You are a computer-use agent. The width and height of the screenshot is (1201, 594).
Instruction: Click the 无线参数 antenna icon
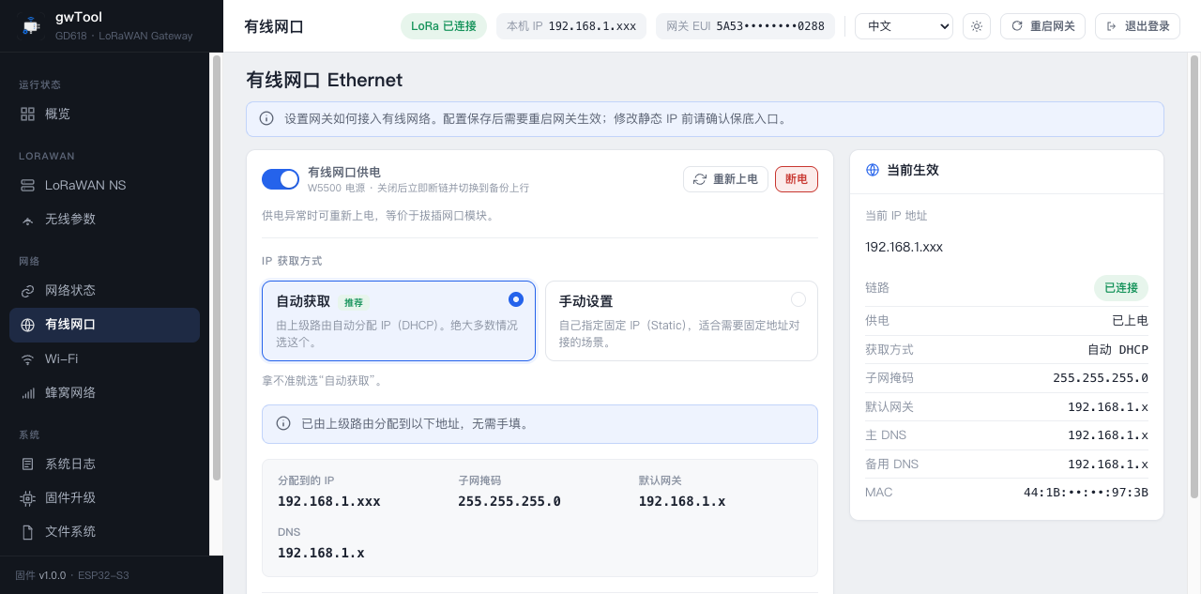[x=27, y=219]
